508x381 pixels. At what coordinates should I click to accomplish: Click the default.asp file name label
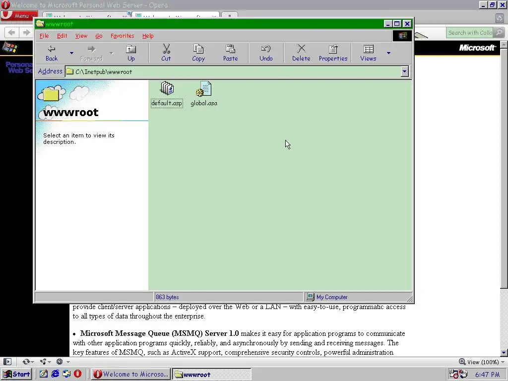(x=167, y=103)
